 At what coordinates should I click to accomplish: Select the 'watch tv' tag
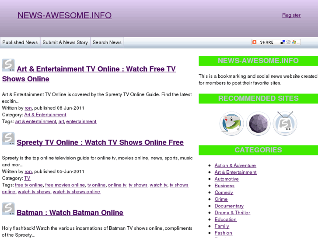(159, 185)
